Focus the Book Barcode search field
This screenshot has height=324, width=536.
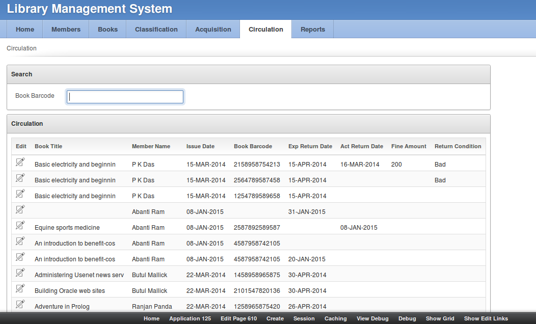tap(125, 97)
